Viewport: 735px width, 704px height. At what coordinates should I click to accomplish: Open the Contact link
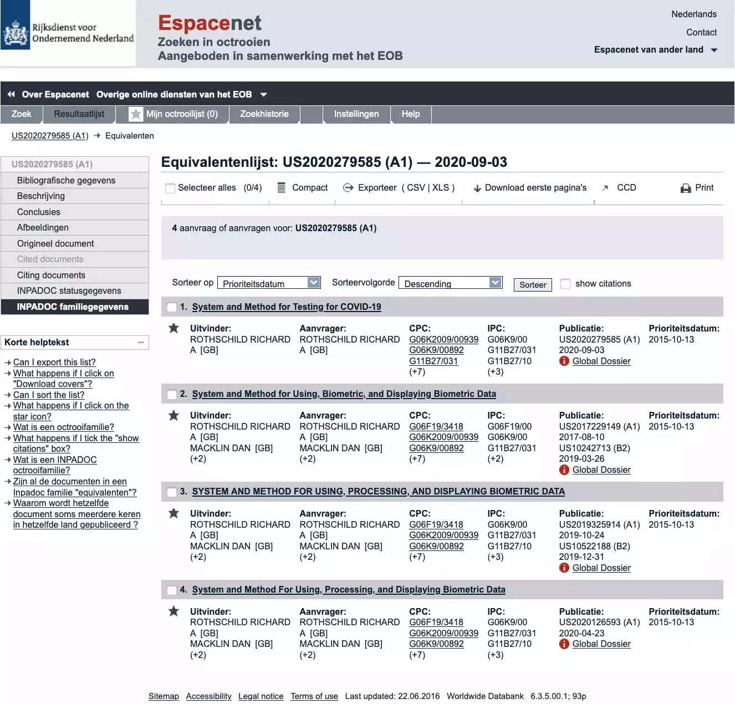click(x=701, y=33)
